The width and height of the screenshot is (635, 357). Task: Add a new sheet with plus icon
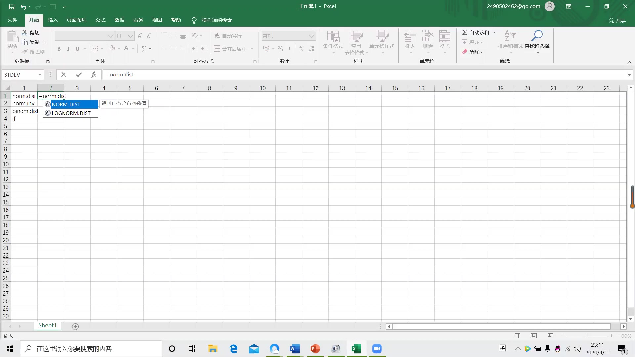point(75,327)
